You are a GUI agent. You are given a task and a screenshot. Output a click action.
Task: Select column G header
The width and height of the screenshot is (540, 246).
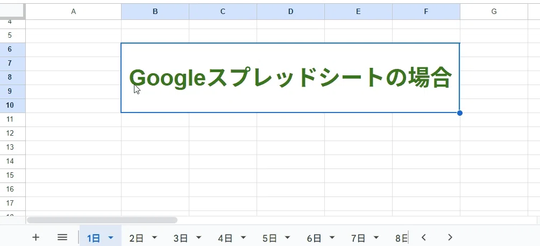(x=494, y=12)
